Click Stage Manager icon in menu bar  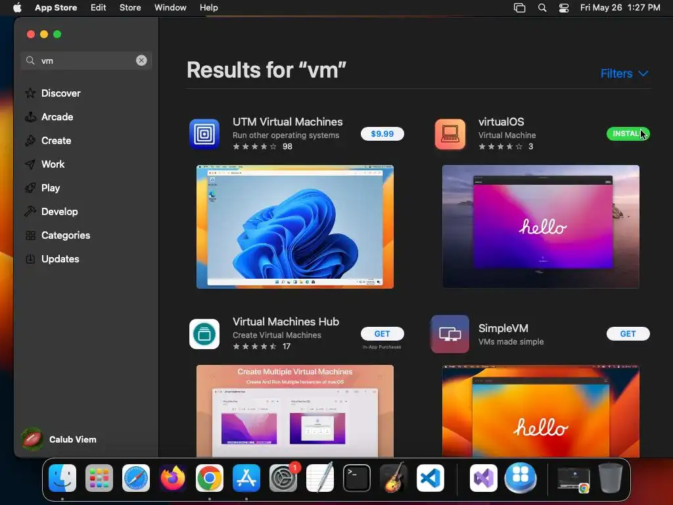click(519, 8)
